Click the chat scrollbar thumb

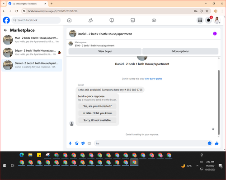(x=219, y=102)
